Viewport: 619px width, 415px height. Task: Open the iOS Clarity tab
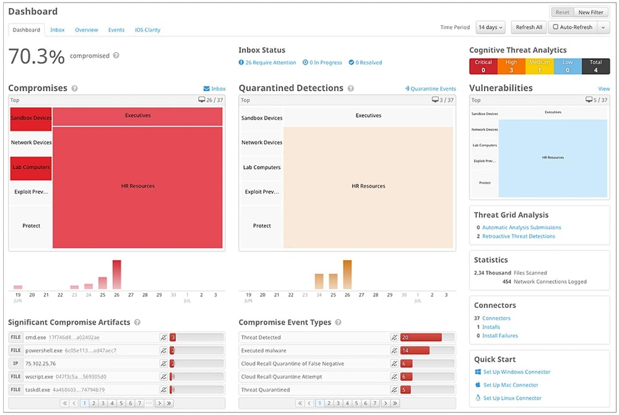[x=146, y=29]
